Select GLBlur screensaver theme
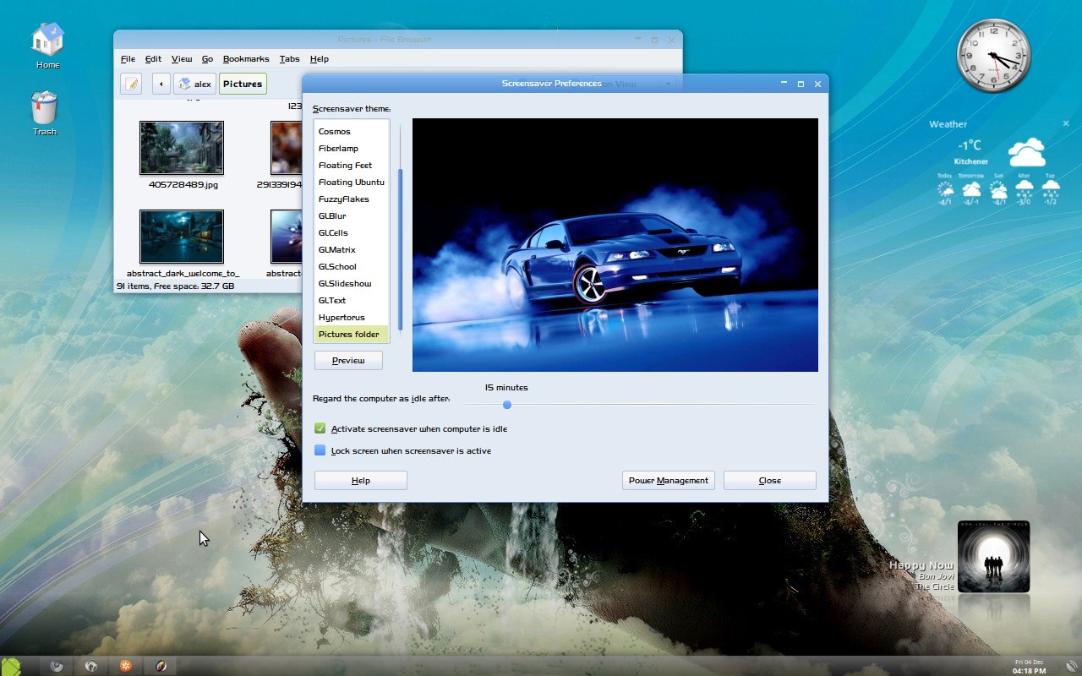The image size is (1082, 676). 352,216
